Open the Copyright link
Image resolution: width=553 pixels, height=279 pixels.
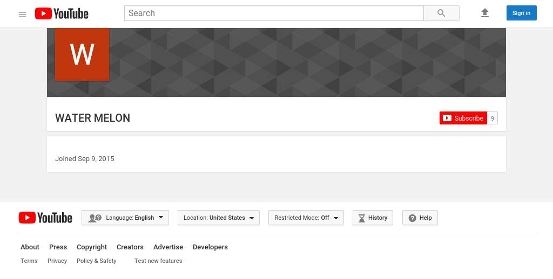[92, 247]
